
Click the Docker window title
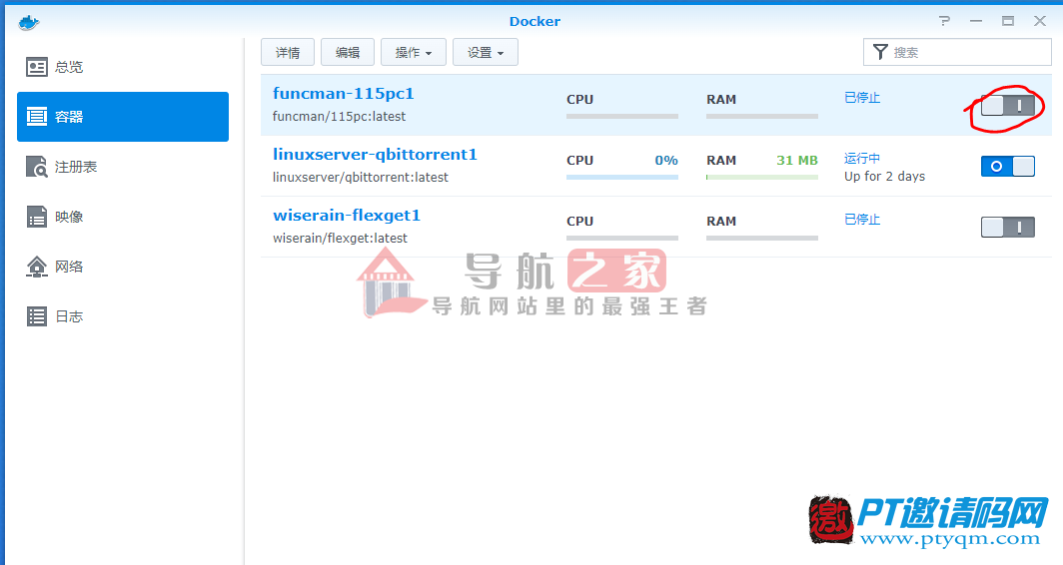pyautogui.click(x=534, y=21)
